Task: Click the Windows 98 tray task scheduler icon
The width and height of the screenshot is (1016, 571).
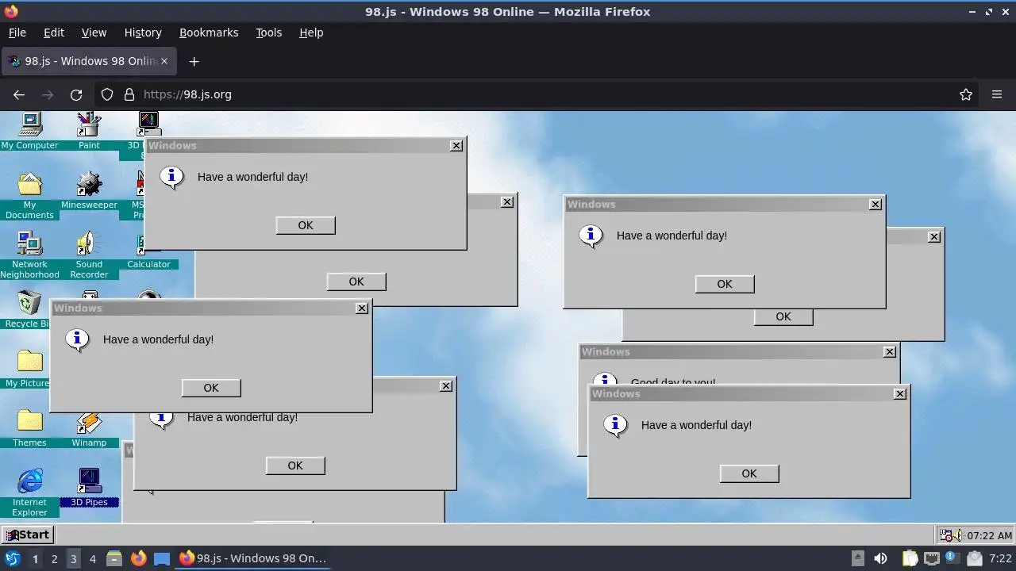Action: 945,535
